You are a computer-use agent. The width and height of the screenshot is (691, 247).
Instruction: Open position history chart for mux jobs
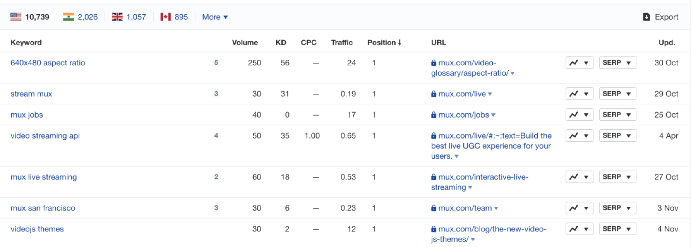(579, 115)
